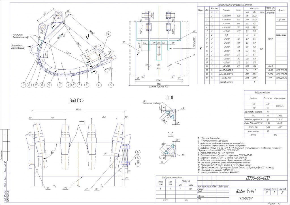The width and height of the screenshot is (290, 205).
Task: Click the dimension "364"
Action: click(159, 65)
